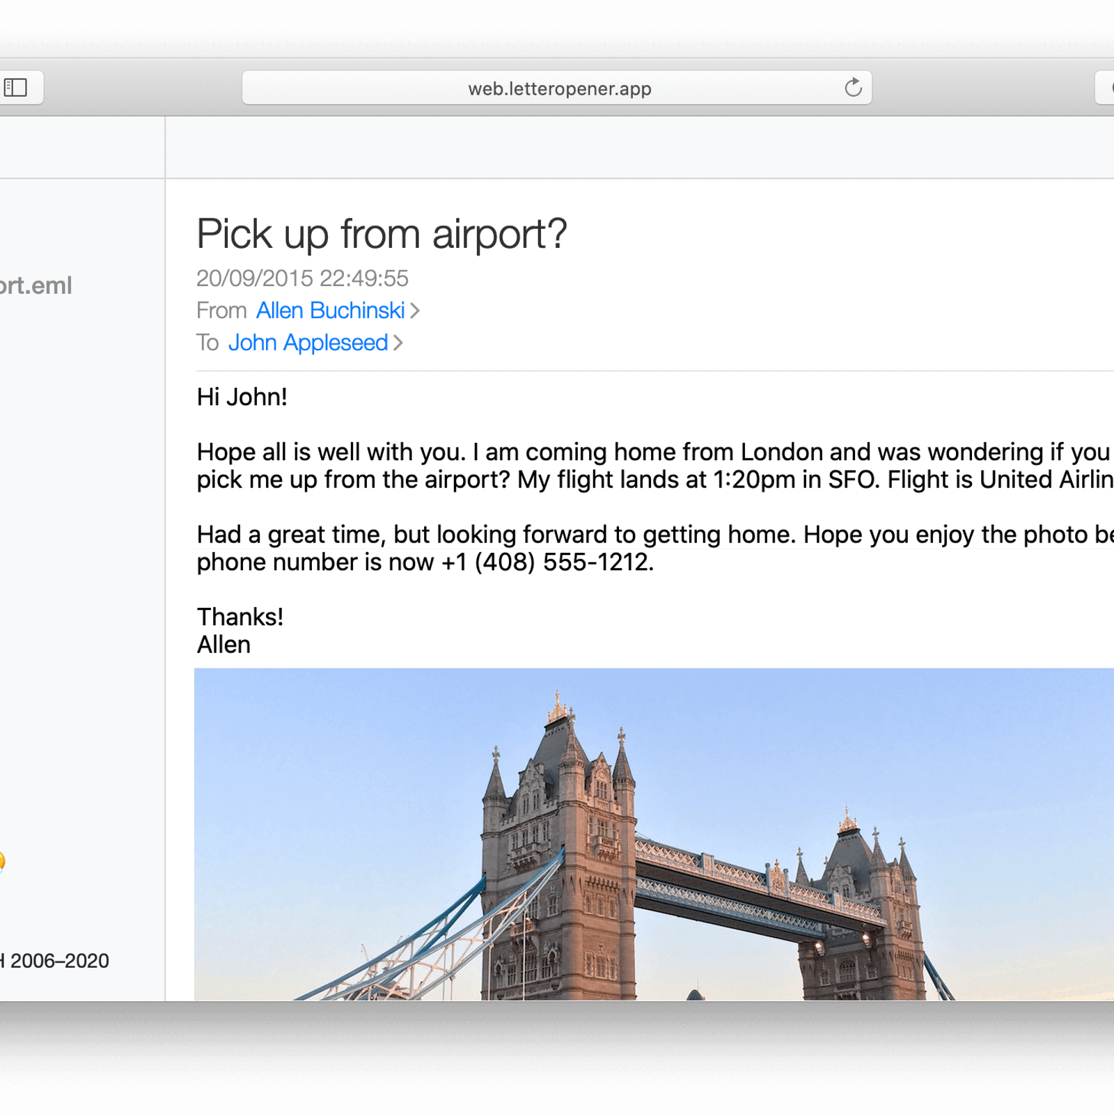Select the .eml file in sidebar

[x=36, y=285]
